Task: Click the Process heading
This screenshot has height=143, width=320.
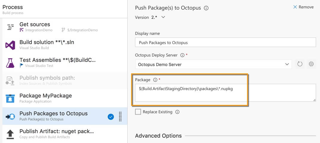Action: tap(13, 7)
